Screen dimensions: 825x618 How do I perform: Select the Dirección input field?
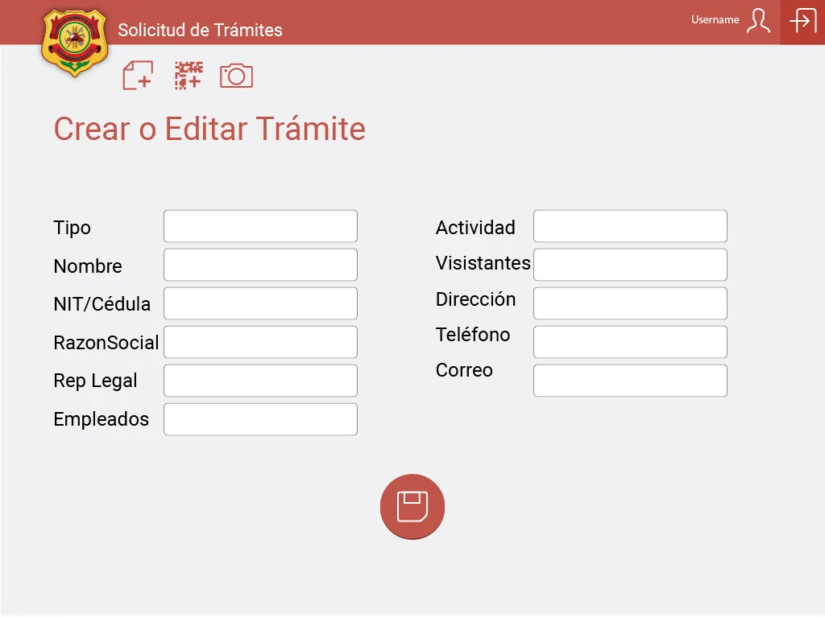pos(630,303)
